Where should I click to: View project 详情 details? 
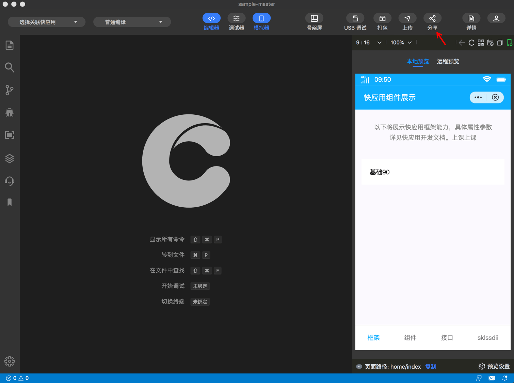click(x=471, y=21)
